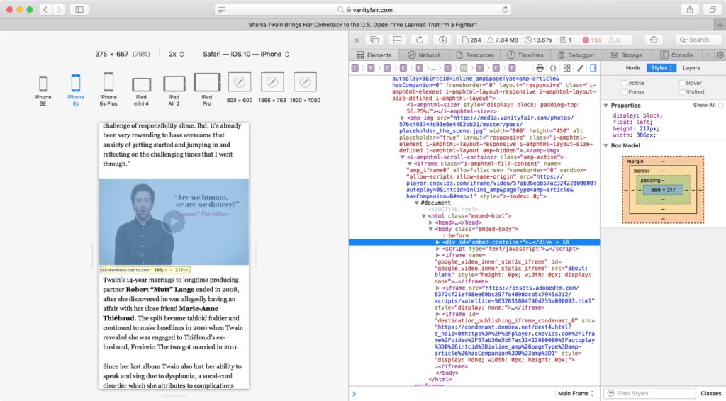Click the print styles icon in DOM toolbar
This screenshot has height=401, width=726.
coord(540,68)
